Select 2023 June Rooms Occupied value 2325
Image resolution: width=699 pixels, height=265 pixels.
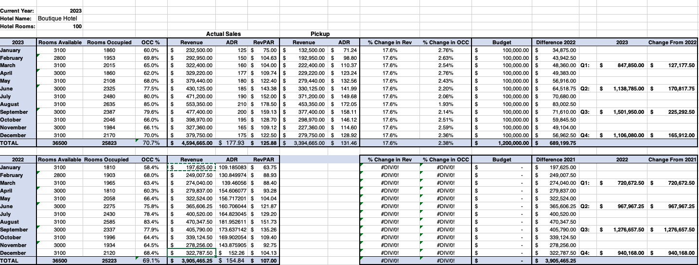[109, 88]
